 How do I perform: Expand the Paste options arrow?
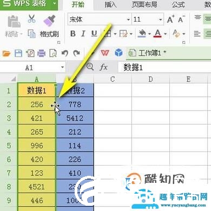click(x=21, y=34)
